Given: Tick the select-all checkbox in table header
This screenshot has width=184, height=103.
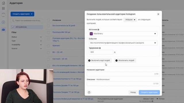Looking at the screenshot, I should (x=48, y=20).
